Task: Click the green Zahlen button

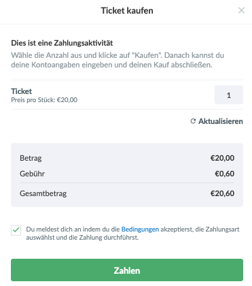Action: [x=127, y=270]
